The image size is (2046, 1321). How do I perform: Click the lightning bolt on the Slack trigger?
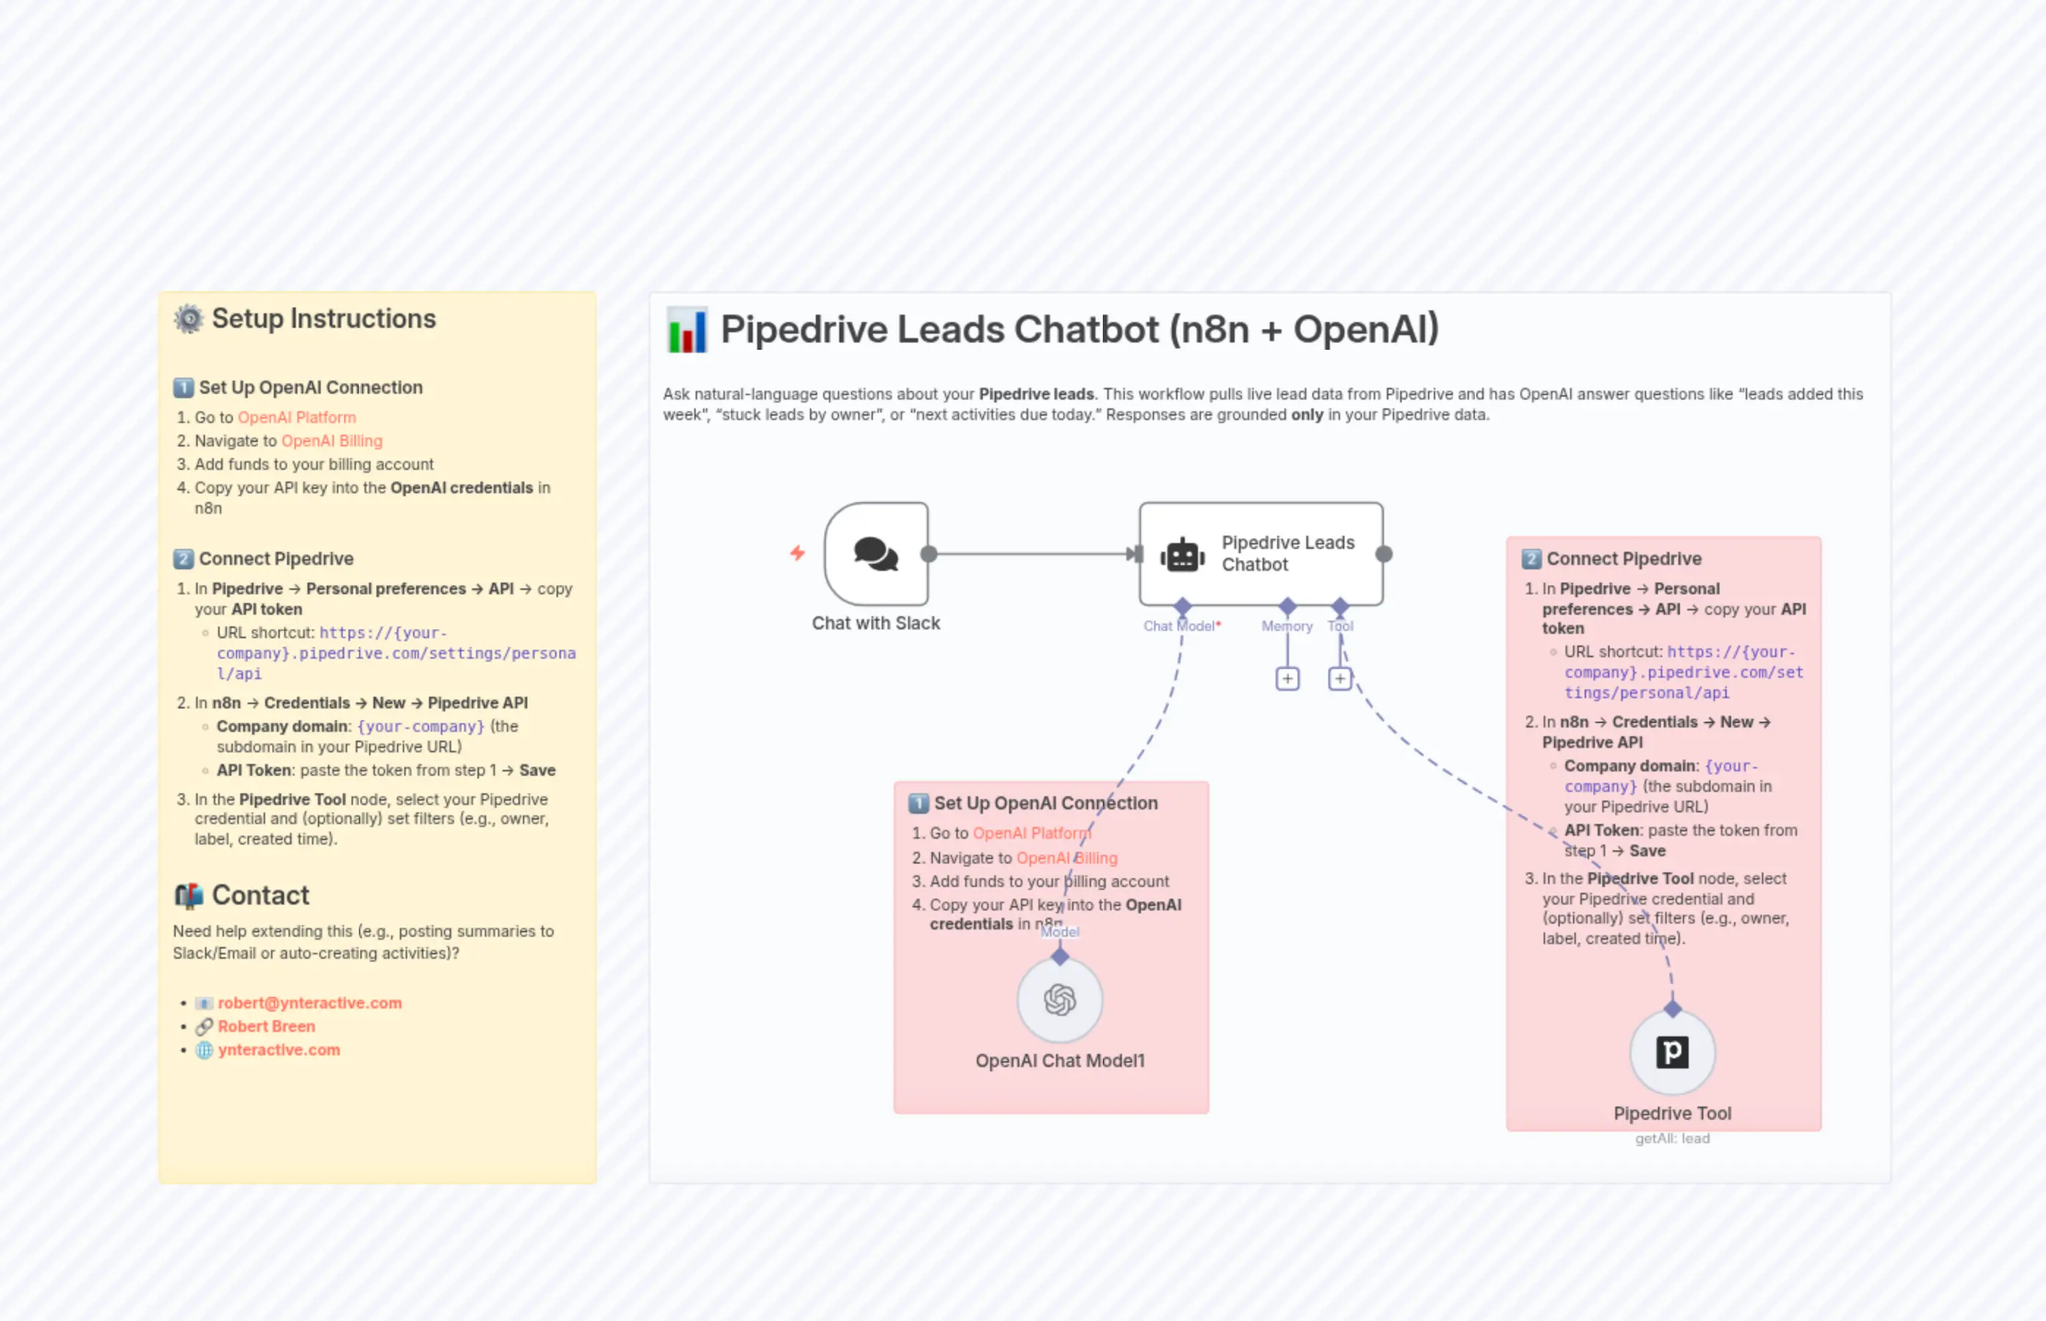[798, 554]
